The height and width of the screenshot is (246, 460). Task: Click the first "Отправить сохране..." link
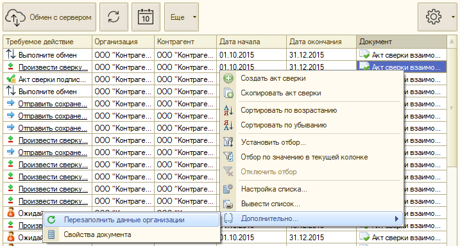pos(53,104)
